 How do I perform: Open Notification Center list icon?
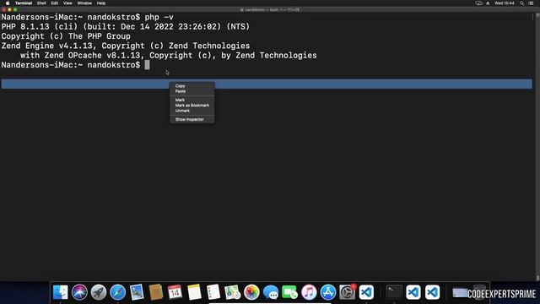click(x=531, y=3)
